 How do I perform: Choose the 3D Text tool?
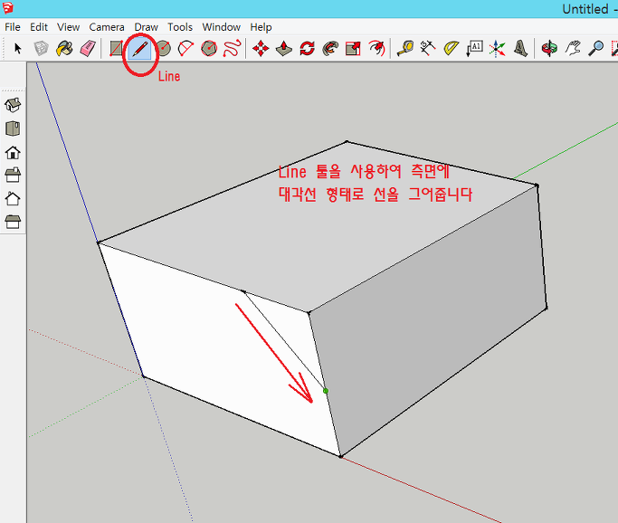click(520, 49)
